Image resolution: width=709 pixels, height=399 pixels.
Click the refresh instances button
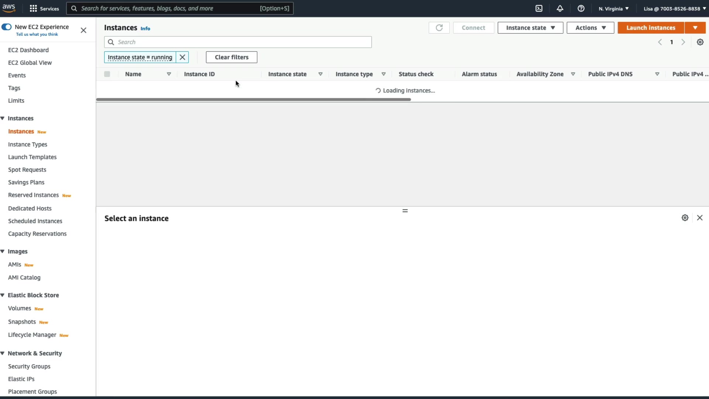tap(439, 28)
